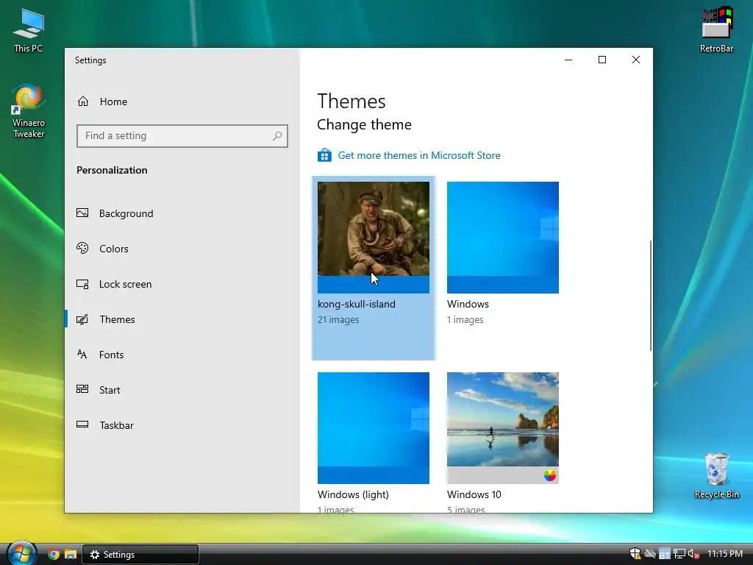Image resolution: width=753 pixels, height=565 pixels.
Task: Click the search magnifier in Find a setting
Action: tap(277, 136)
